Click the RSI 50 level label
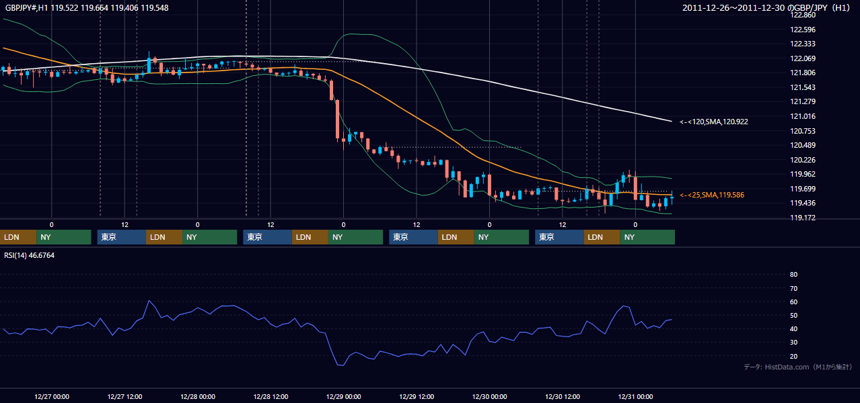The image size is (860, 403). [793, 315]
